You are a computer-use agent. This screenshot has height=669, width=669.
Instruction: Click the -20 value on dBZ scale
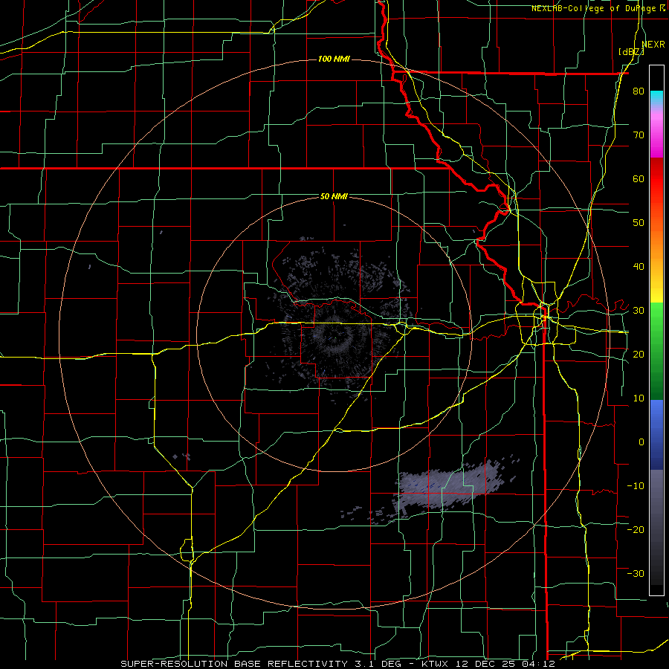click(x=636, y=529)
